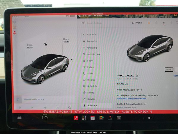Image resolution: width=178 pixels, height=134 pixels.
Task: Tap the notifications bell icon
Action: [164, 23]
